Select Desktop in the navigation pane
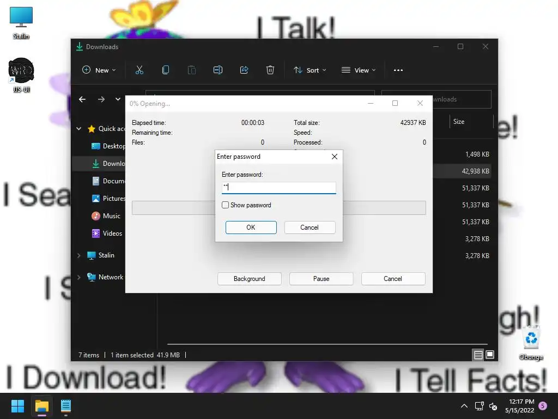This screenshot has width=558, height=419. point(108,146)
